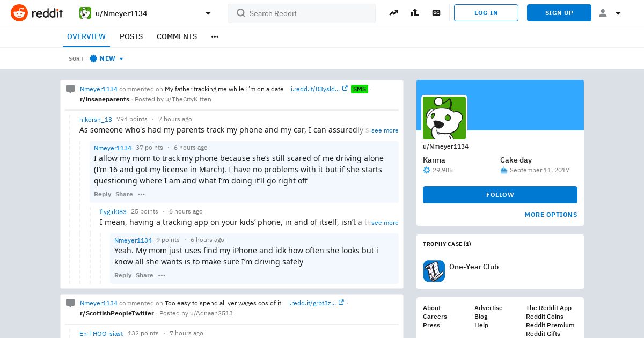
Task: Click the One-Year Club trophy icon
Action: pos(434,271)
